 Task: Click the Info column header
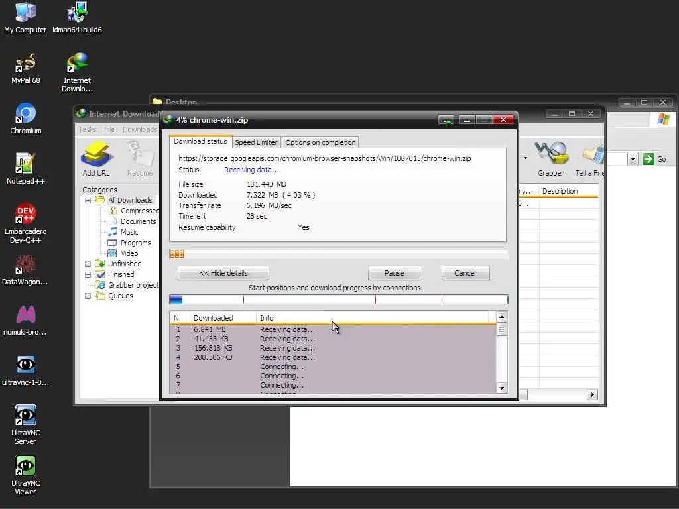pos(373,318)
